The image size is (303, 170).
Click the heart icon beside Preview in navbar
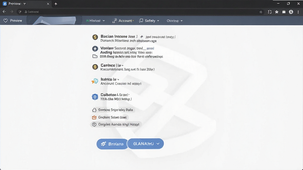click(5, 21)
